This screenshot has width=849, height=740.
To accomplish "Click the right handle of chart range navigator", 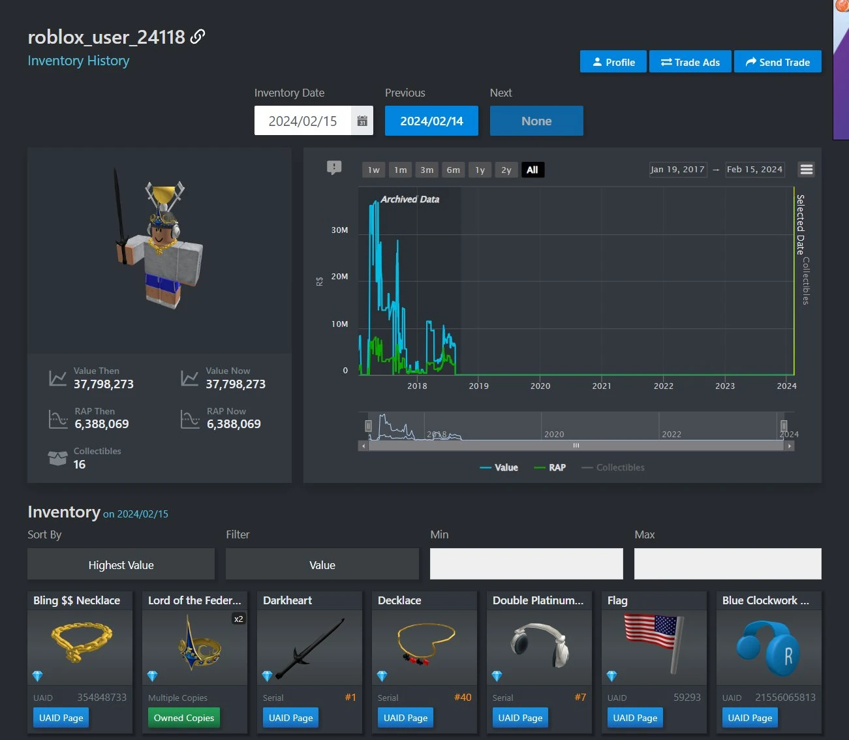I will [x=784, y=426].
